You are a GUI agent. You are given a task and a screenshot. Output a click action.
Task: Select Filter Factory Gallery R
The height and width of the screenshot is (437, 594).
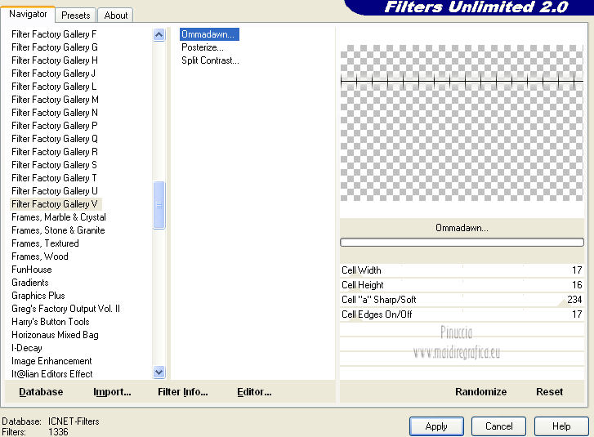pyautogui.click(x=55, y=152)
